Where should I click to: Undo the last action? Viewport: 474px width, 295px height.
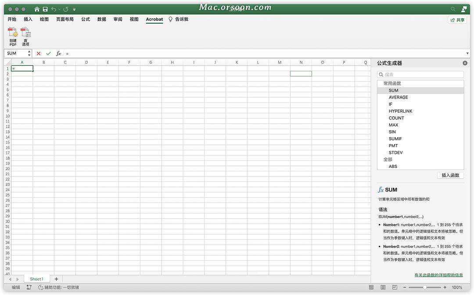click(54, 9)
